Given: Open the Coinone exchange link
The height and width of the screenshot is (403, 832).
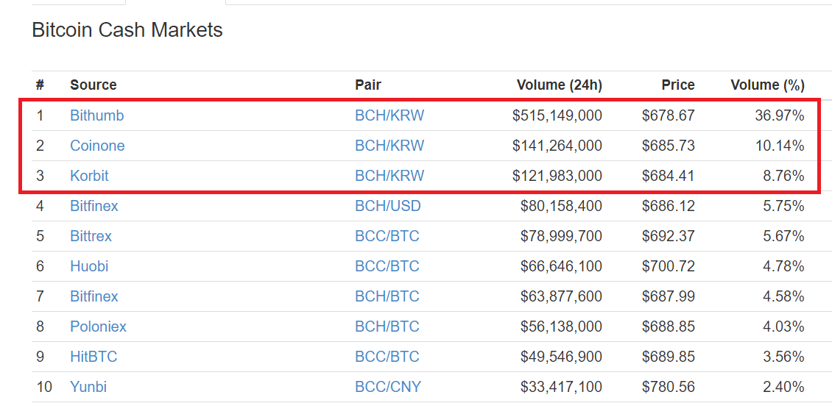Looking at the screenshot, I should (98, 146).
